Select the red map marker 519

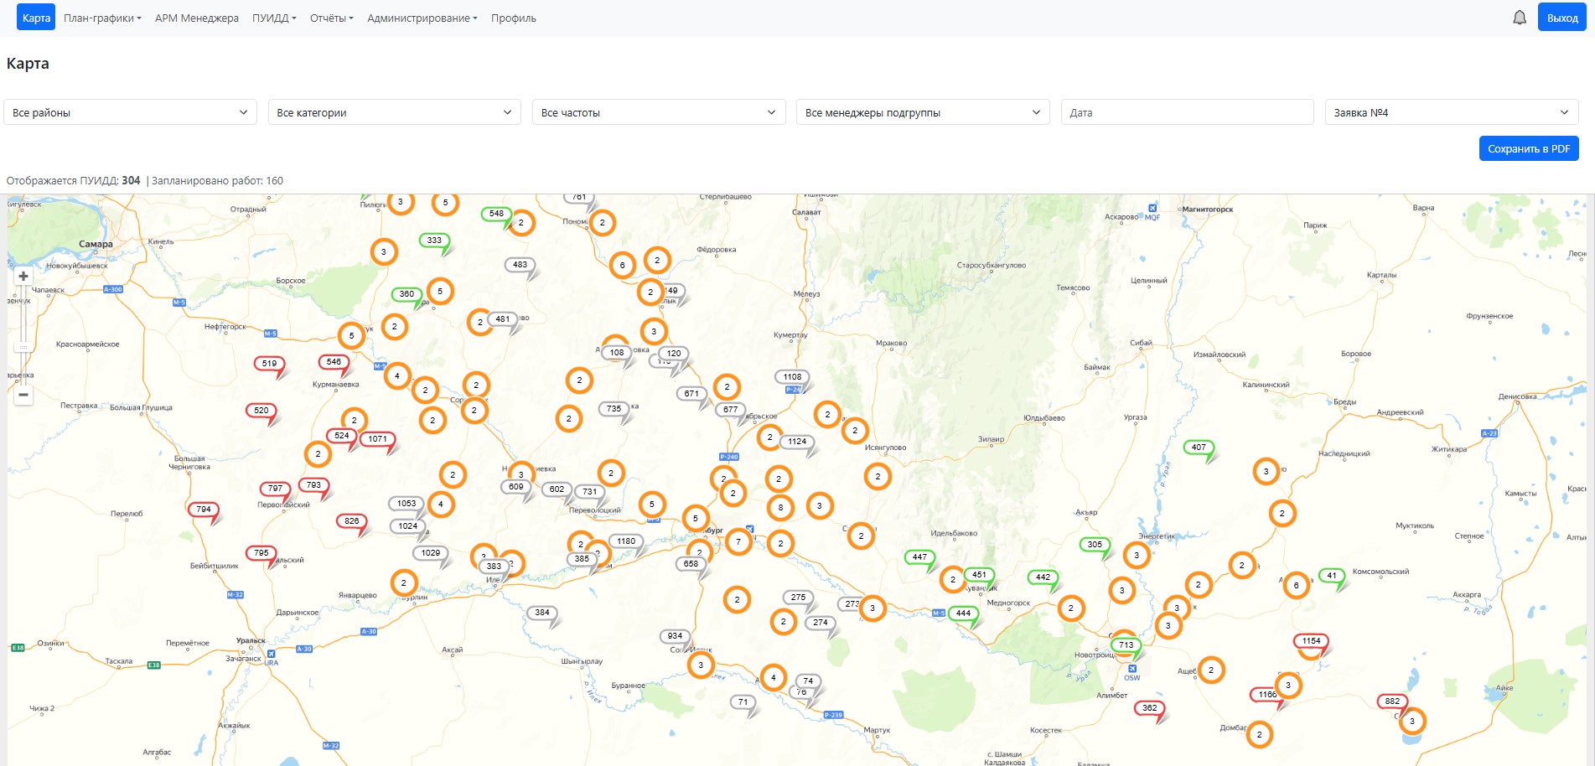[x=269, y=364]
